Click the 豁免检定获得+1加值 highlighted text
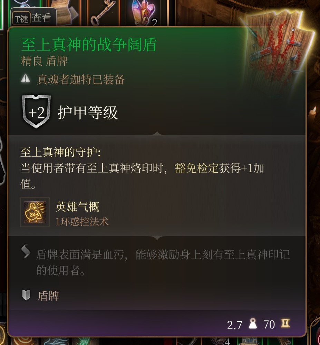The height and width of the screenshot is (345, 320). [x=219, y=168]
